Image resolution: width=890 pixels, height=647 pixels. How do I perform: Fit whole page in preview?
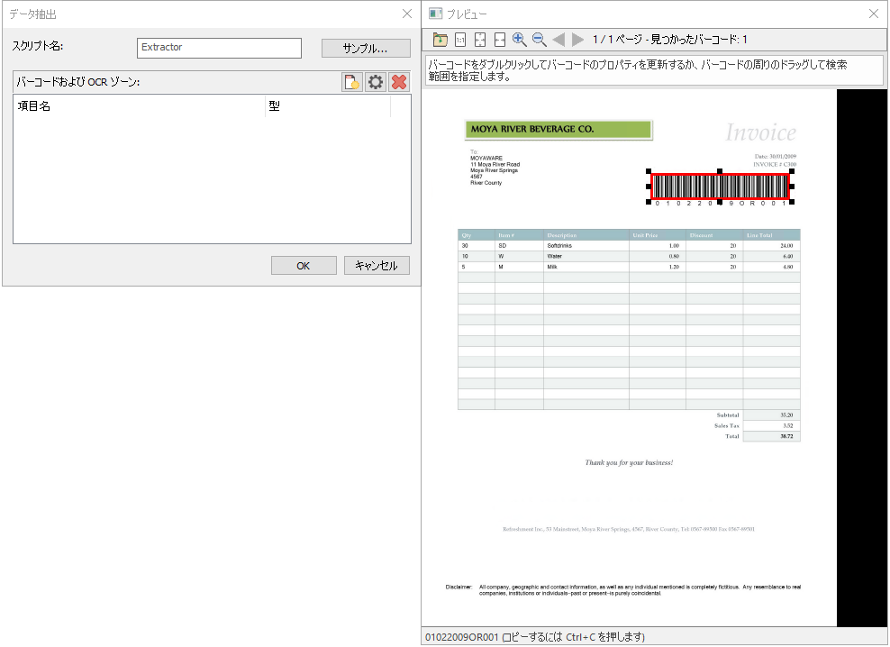pyautogui.click(x=480, y=39)
